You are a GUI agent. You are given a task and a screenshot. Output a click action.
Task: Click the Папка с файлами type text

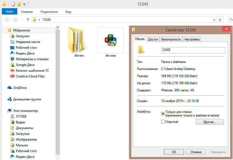174,62
